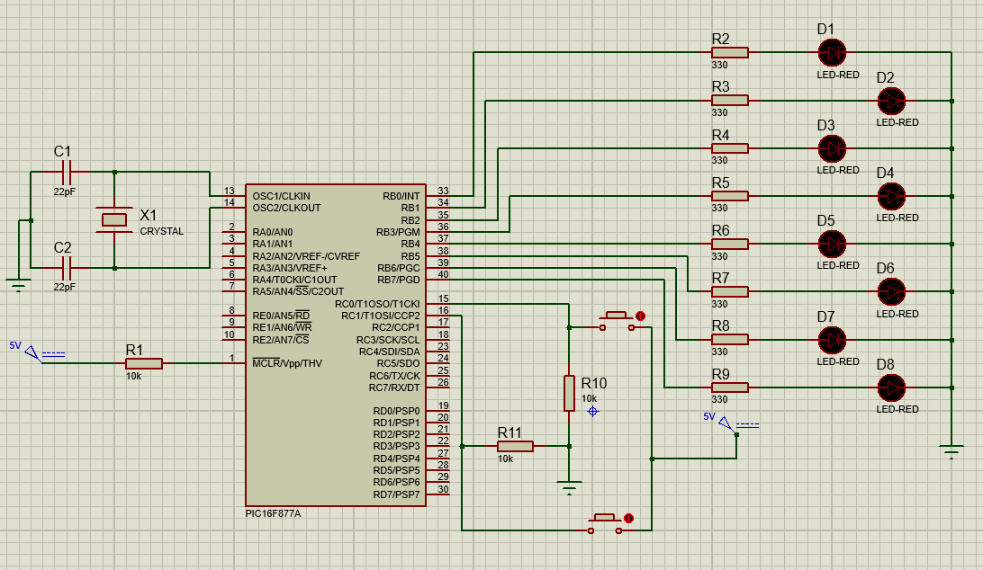Select resistor R11 10k
Image resolution: width=983 pixels, height=570 pixels.
click(x=516, y=444)
